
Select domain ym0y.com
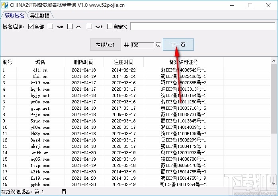[x=40, y=102]
